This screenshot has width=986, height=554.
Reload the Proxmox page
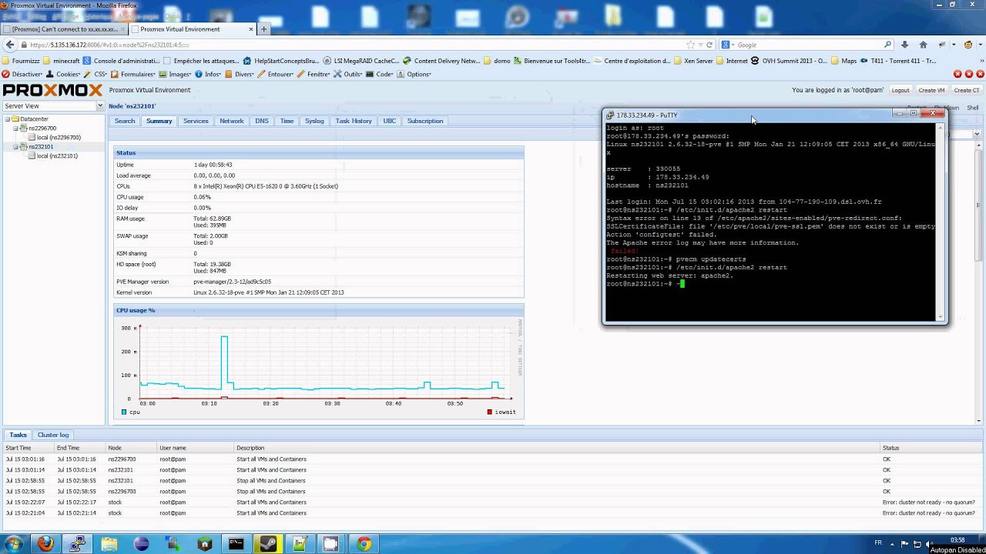(709, 45)
